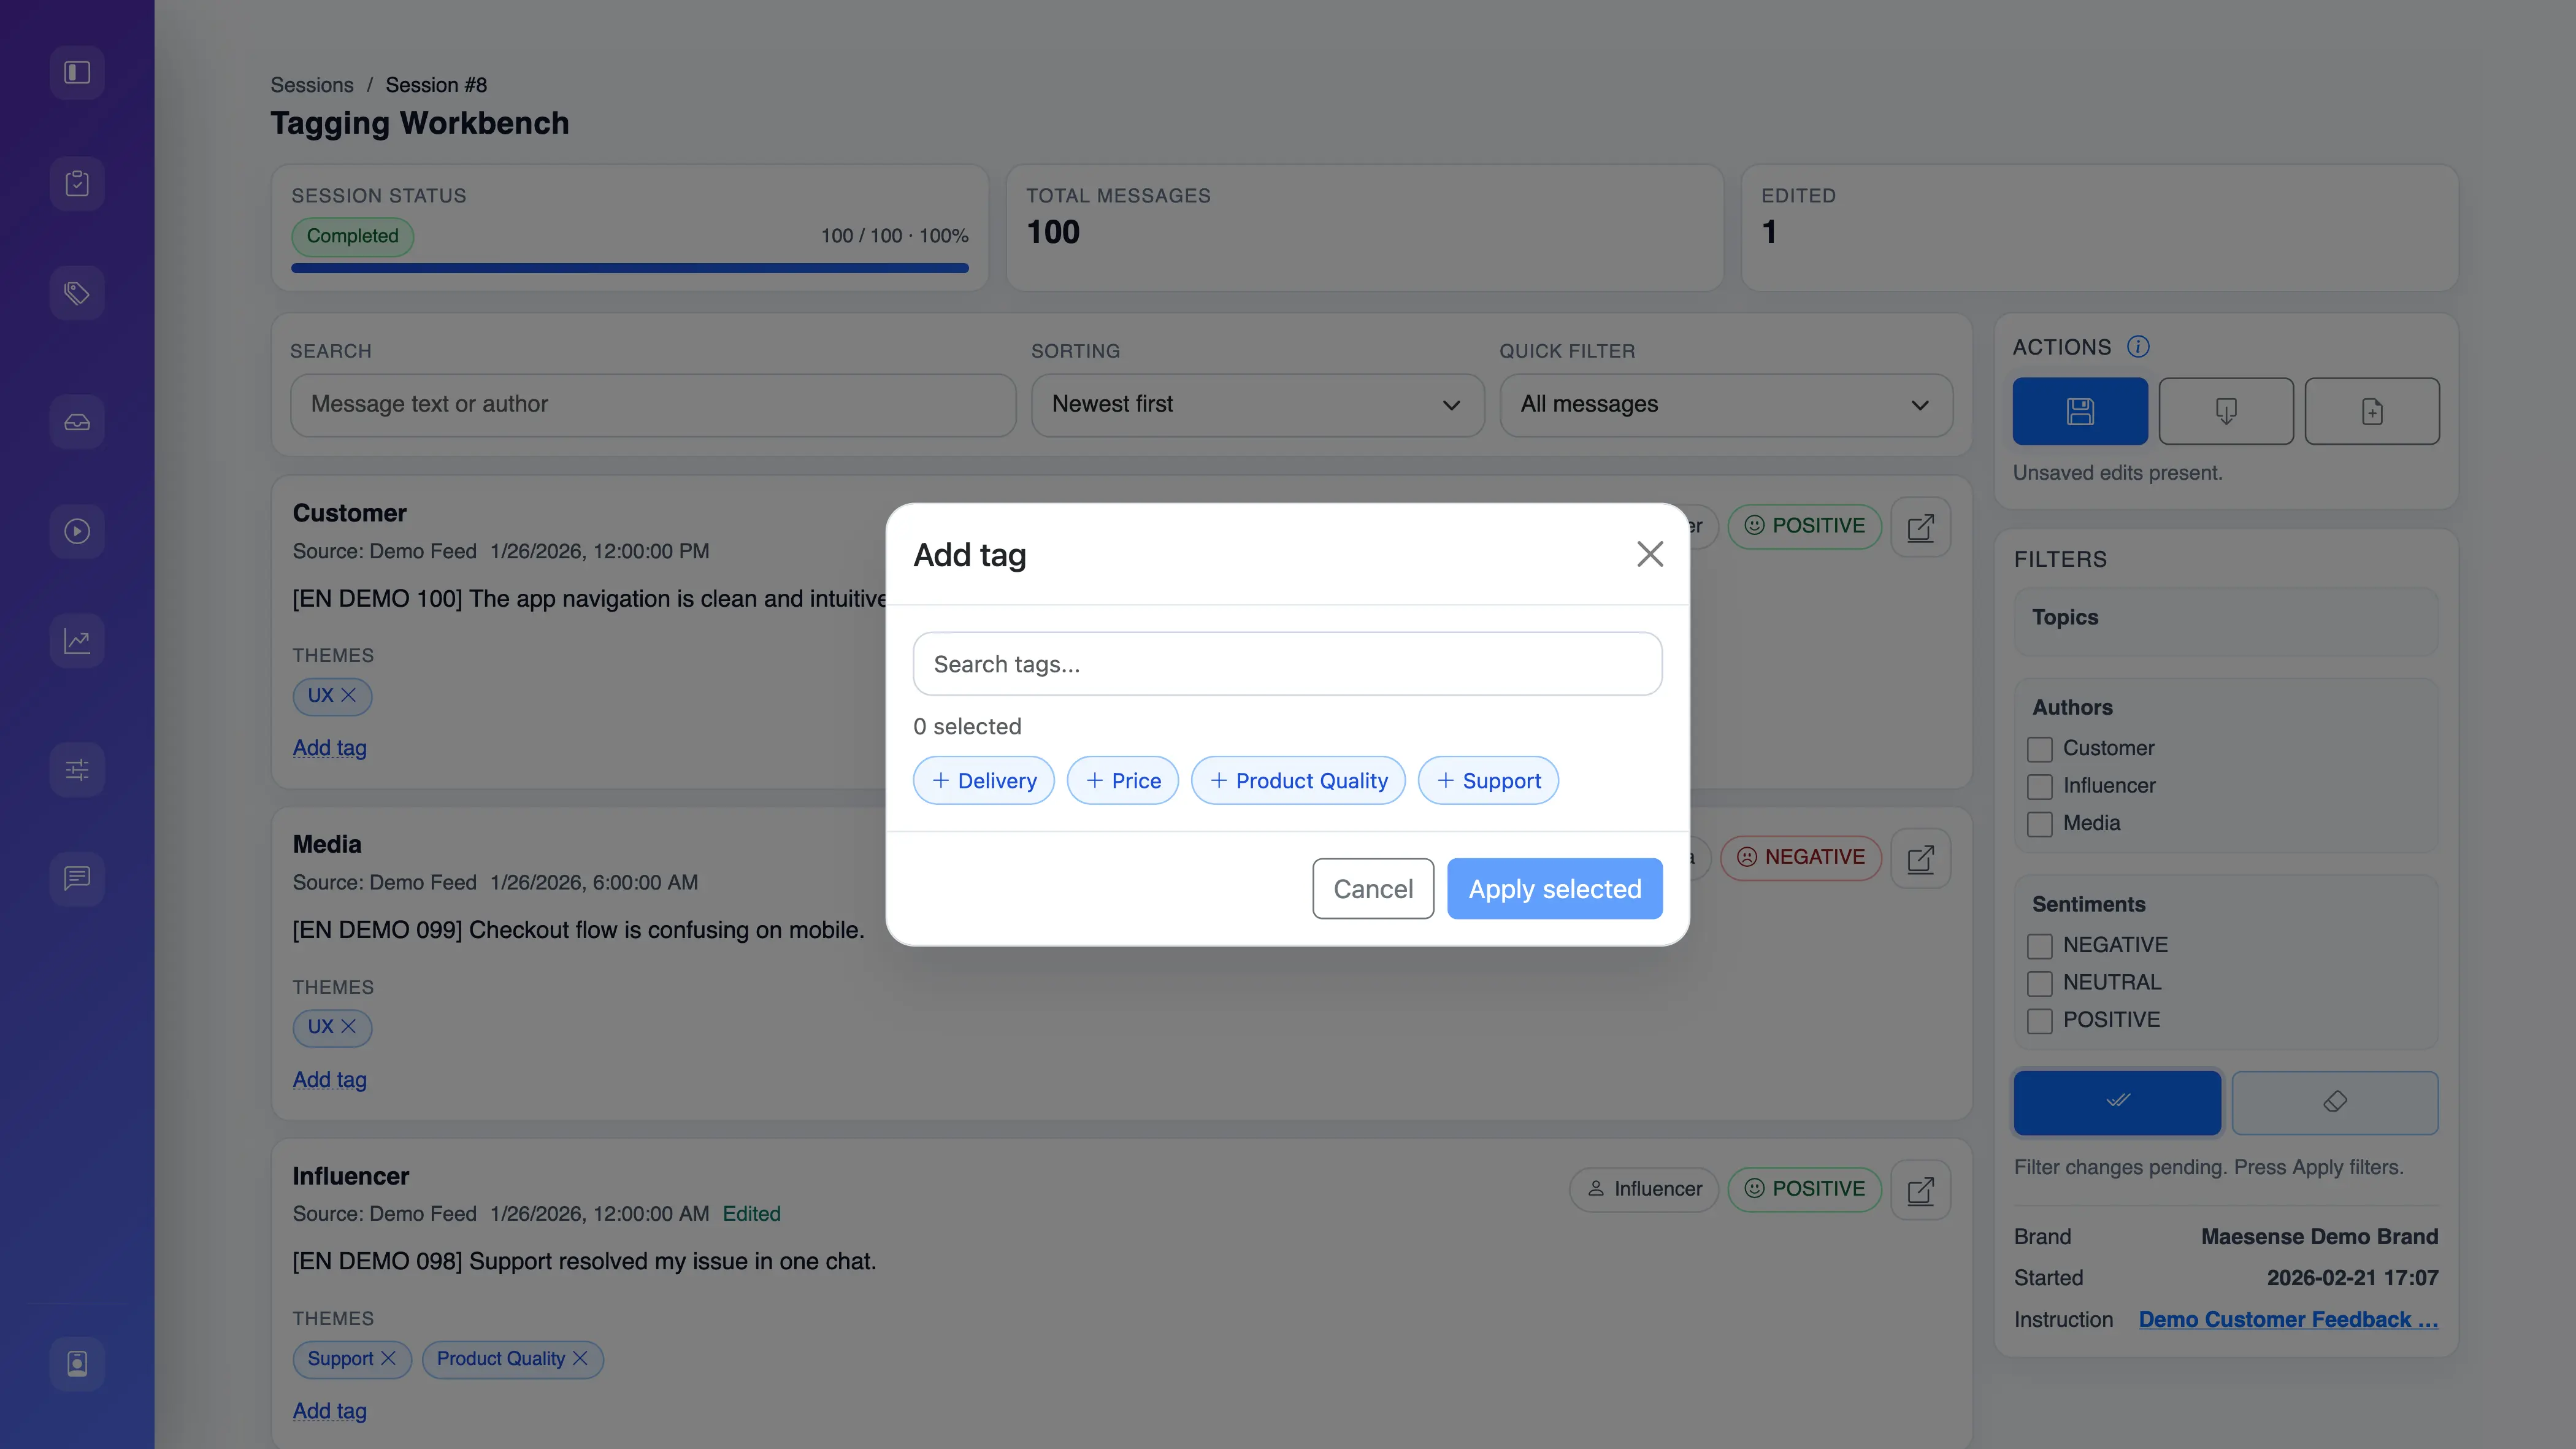Open the external link icon on the Influencer message
Image resolution: width=2576 pixels, height=1449 pixels.
(x=1921, y=1190)
